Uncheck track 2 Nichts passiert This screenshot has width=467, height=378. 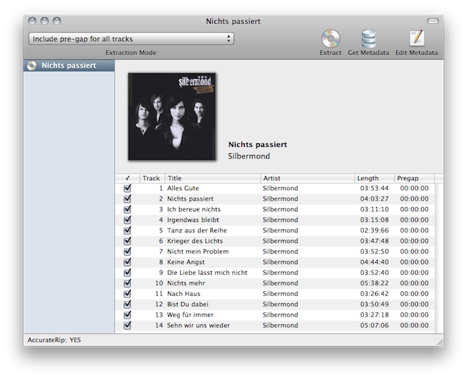point(127,199)
